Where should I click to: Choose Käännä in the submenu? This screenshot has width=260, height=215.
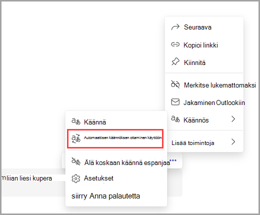point(116,122)
